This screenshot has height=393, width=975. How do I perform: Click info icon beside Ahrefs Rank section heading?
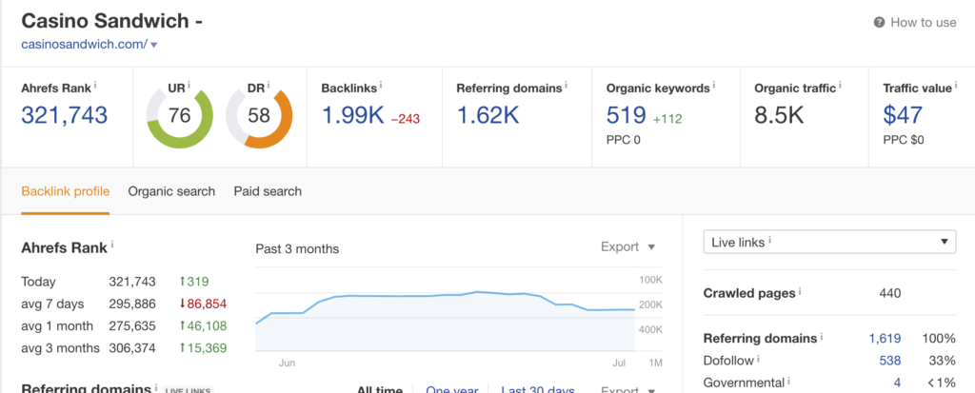112,246
